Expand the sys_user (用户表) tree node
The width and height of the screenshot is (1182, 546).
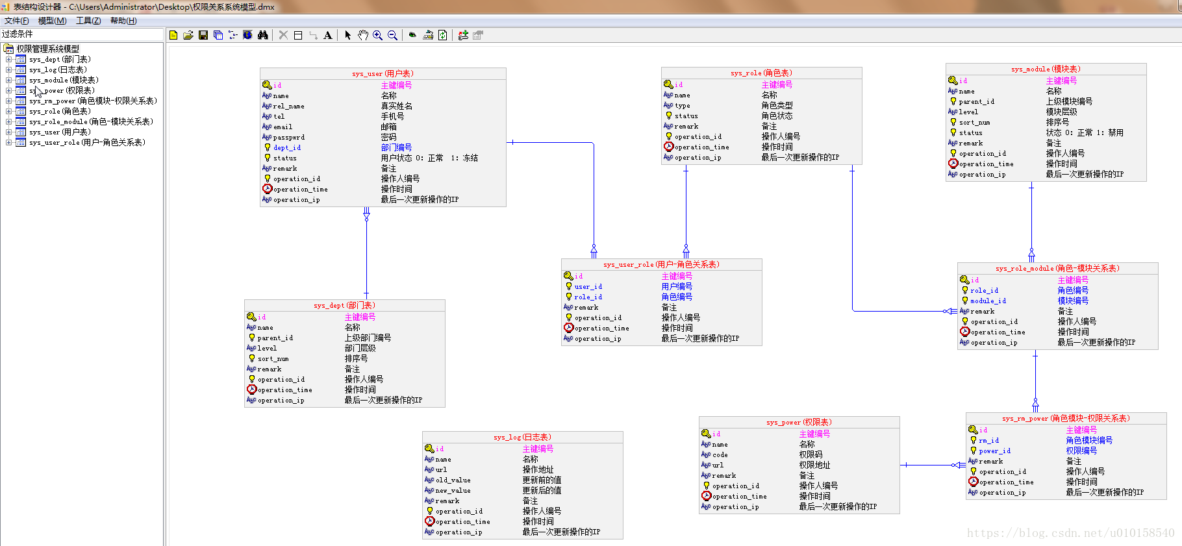coord(9,132)
